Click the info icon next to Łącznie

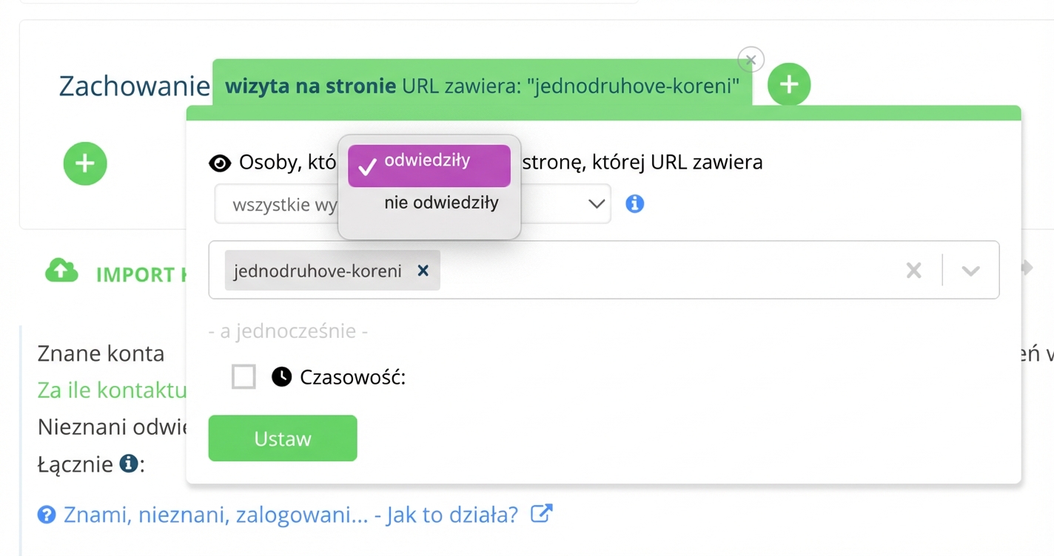coord(129,464)
